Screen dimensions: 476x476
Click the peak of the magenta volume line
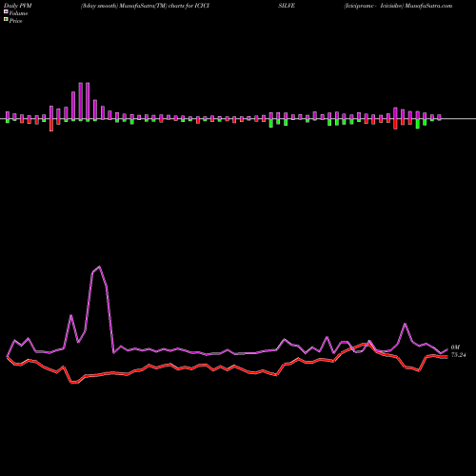point(100,267)
